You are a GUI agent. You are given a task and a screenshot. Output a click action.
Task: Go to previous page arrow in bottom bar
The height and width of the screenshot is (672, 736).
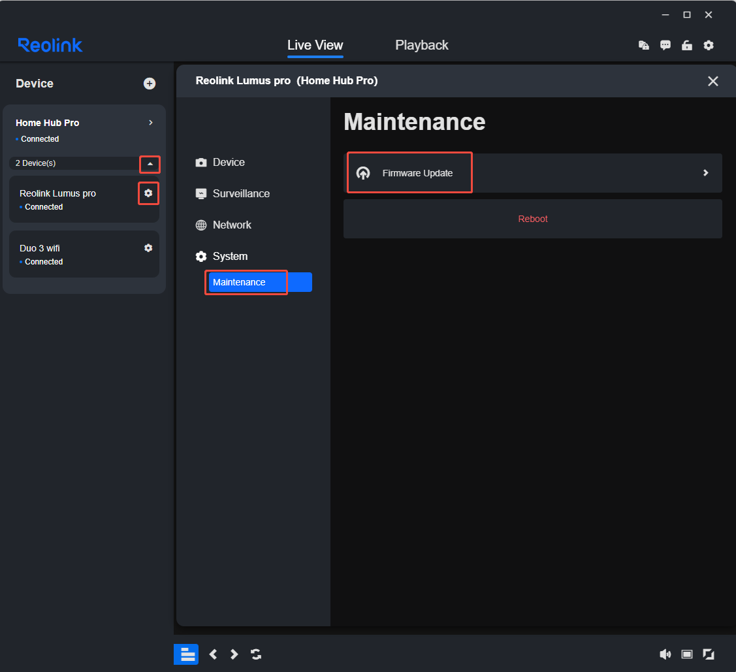coord(213,654)
